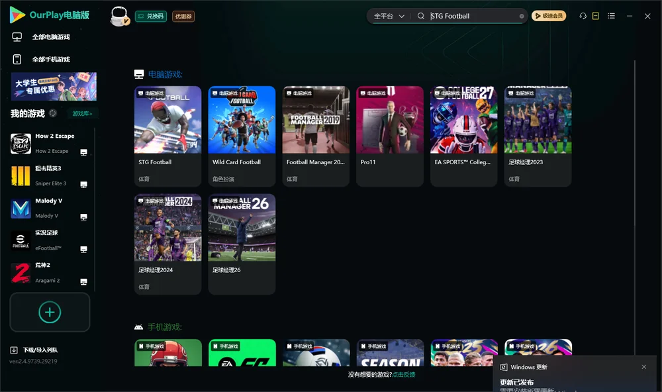Open the 足球经理2024 game card
662x392 pixels.
point(167,244)
